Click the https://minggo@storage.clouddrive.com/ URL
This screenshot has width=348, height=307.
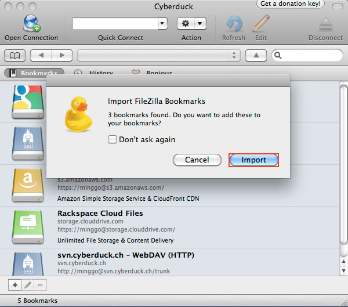tap(117, 229)
